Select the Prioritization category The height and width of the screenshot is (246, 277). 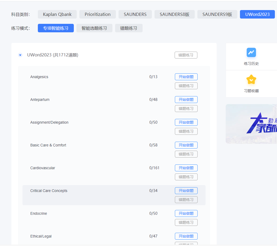point(98,14)
